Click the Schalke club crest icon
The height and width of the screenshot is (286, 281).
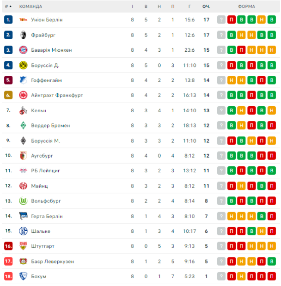point(23,231)
